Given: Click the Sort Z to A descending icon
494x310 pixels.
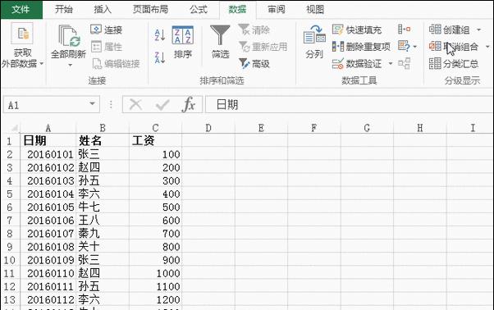Looking at the screenshot, I should pyautogui.click(x=160, y=57).
